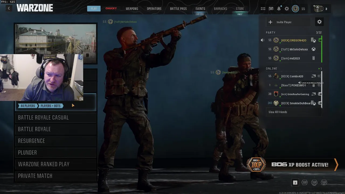Click the key 3 prompt box near the 2XP tokens
This screenshot has height=194, width=345.
point(295,183)
